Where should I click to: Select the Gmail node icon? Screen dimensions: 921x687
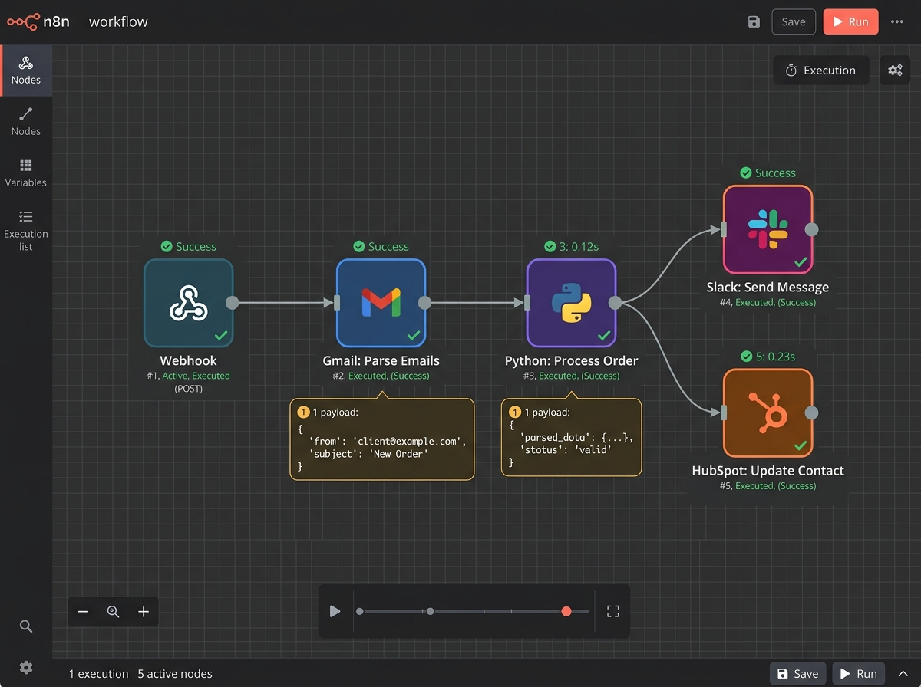381,303
